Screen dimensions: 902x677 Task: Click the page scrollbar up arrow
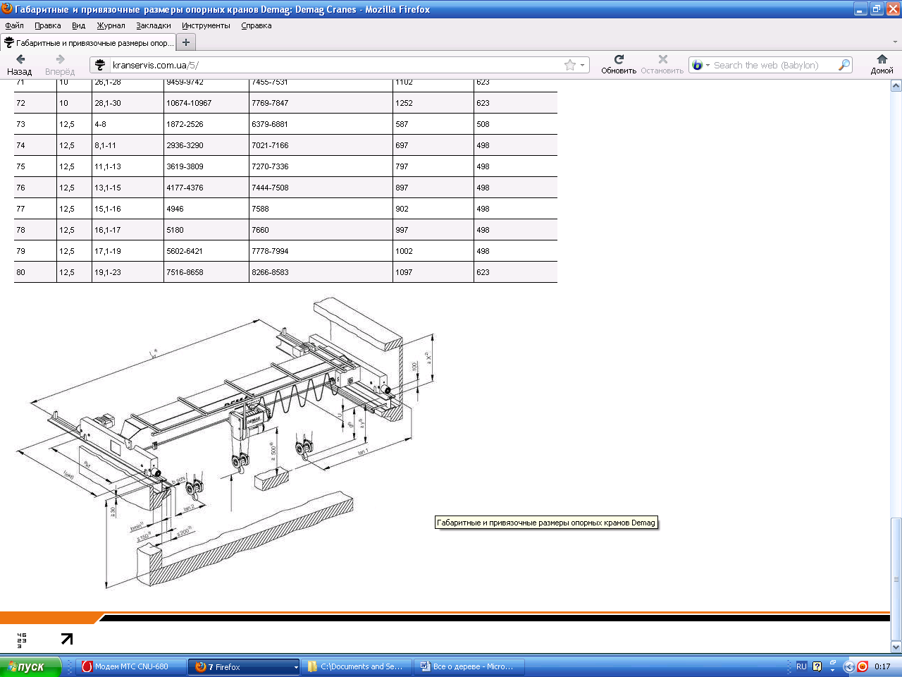[x=896, y=86]
